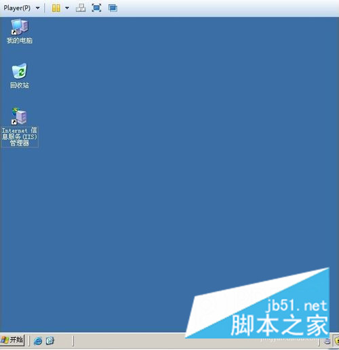Select the 我的电脑 desktop icon
This screenshot has width=339, height=350.
point(20,26)
